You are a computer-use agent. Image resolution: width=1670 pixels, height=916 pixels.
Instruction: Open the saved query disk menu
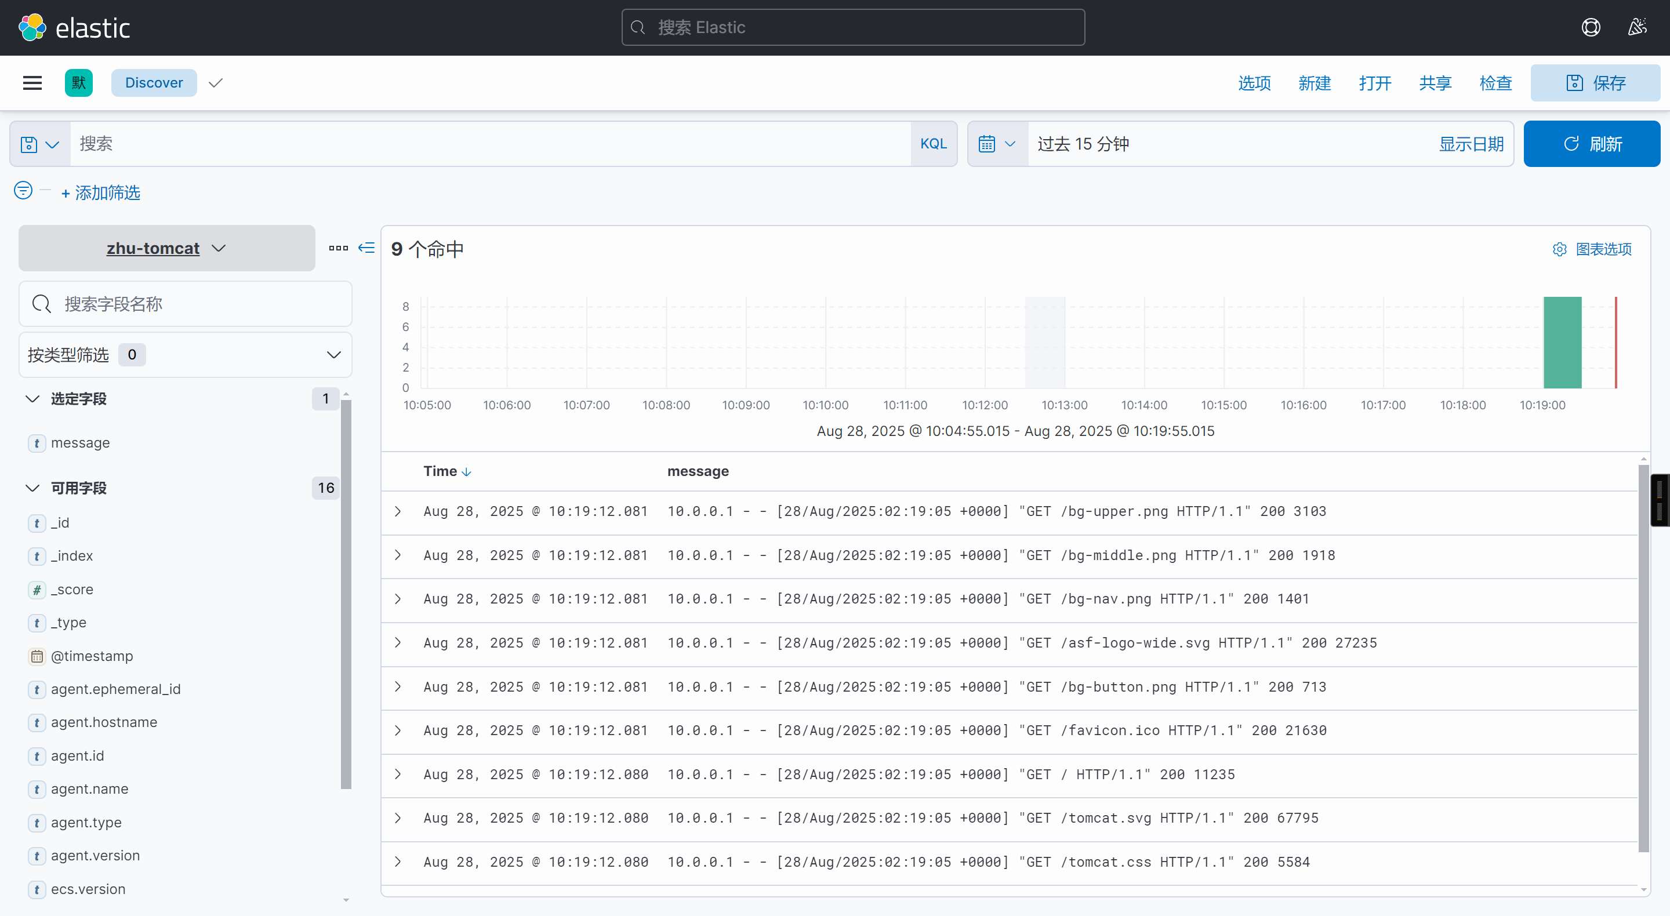tap(40, 144)
